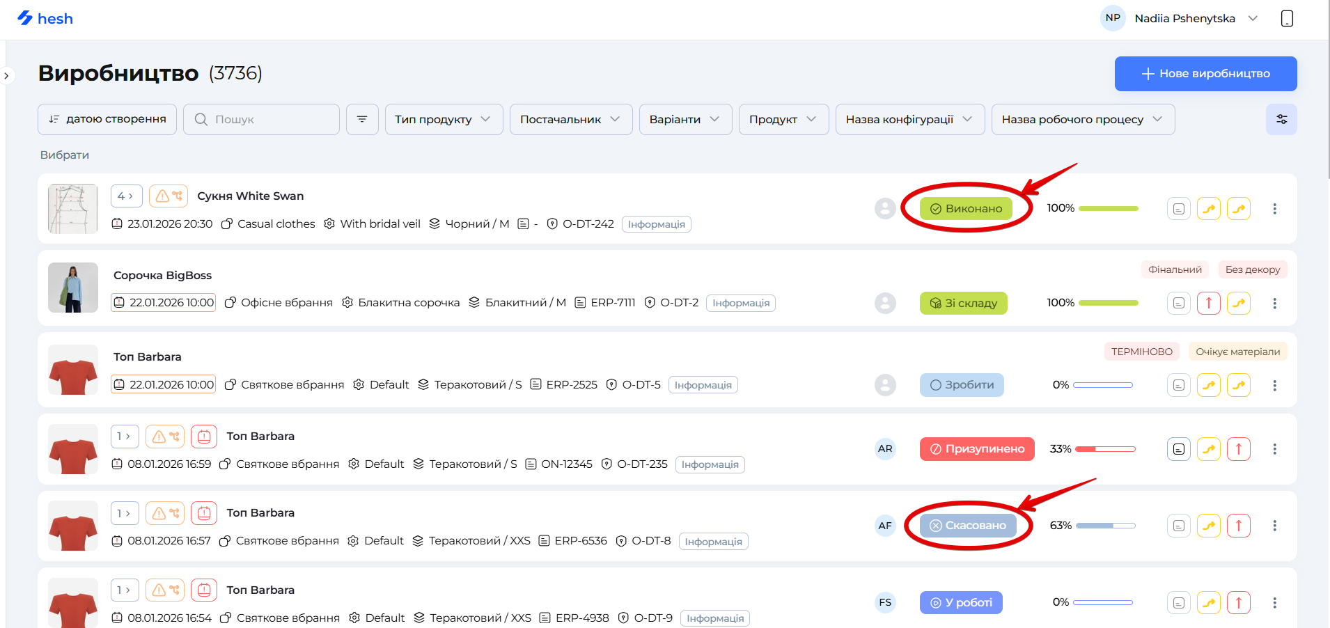The image size is (1330, 628).
Task: Toggle sort by датою створення
Action: 107,119
